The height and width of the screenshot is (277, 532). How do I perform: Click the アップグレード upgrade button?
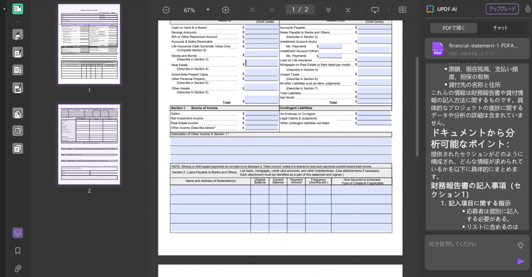point(502,9)
